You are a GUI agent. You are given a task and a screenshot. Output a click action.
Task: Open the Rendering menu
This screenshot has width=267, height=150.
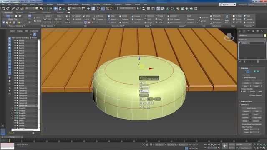(x=86, y=5)
